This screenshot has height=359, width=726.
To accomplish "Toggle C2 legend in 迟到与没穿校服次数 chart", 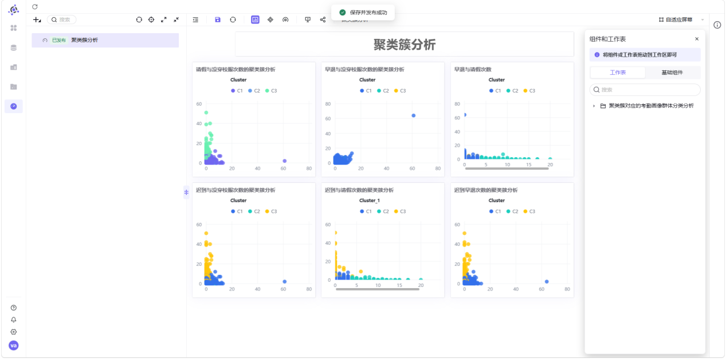I will (254, 212).
